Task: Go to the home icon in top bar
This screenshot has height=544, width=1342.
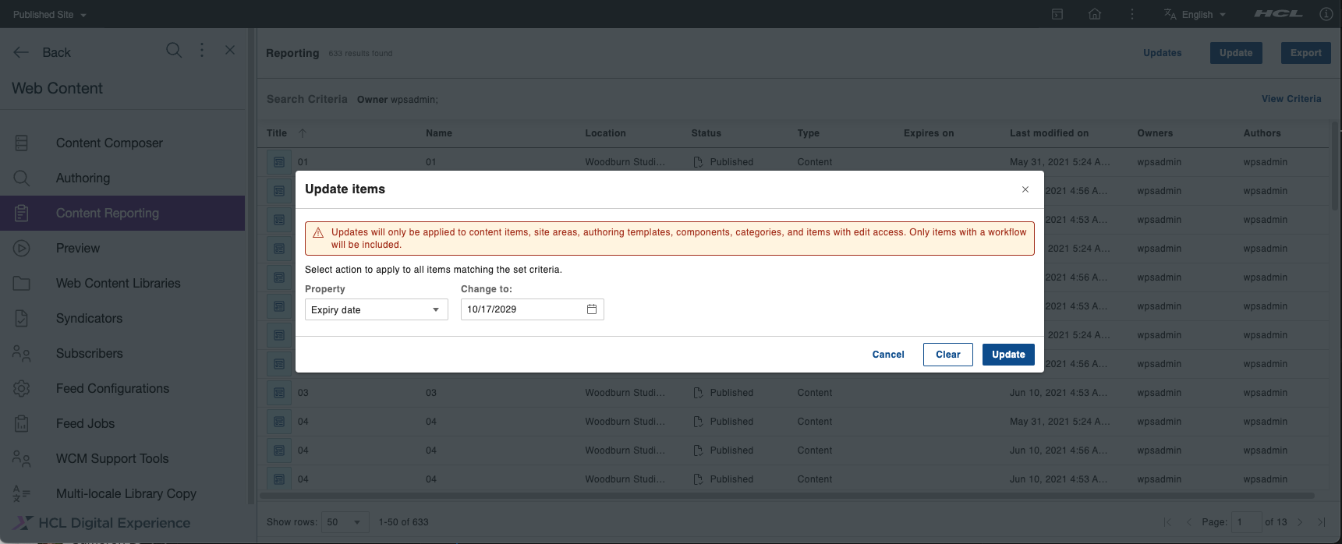Action: [1095, 14]
